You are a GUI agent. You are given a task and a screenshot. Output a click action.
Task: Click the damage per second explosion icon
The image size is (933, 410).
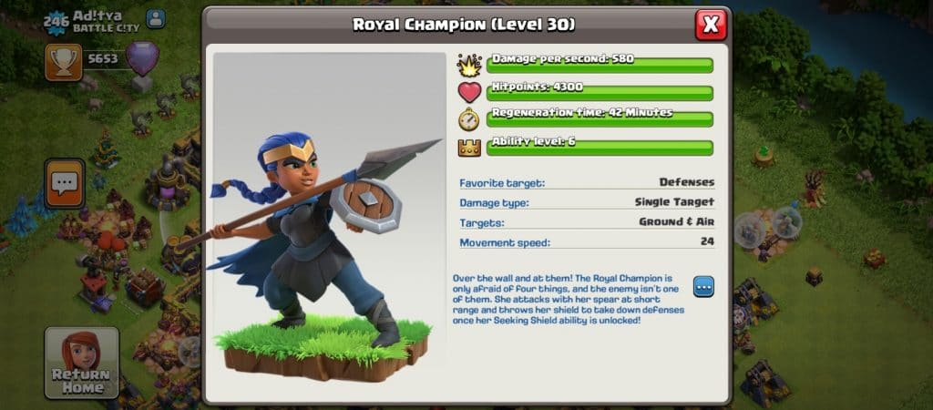point(469,65)
